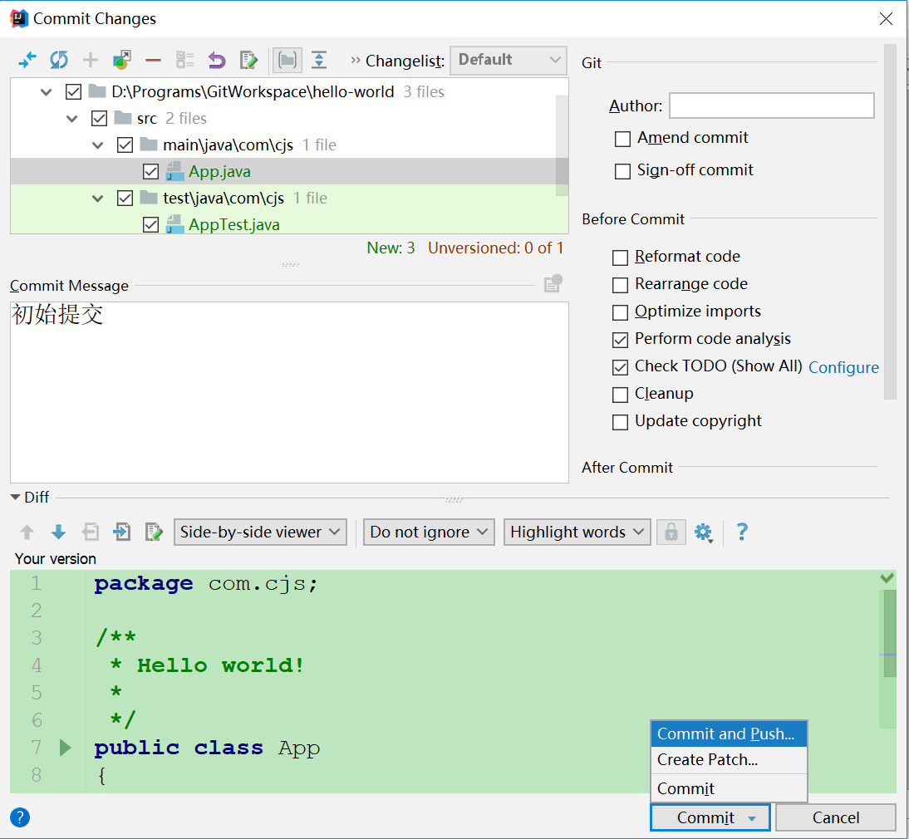This screenshot has width=909, height=839.
Task: Uncheck the test\java\com\cjs folder checkbox
Action: pyautogui.click(x=125, y=199)
